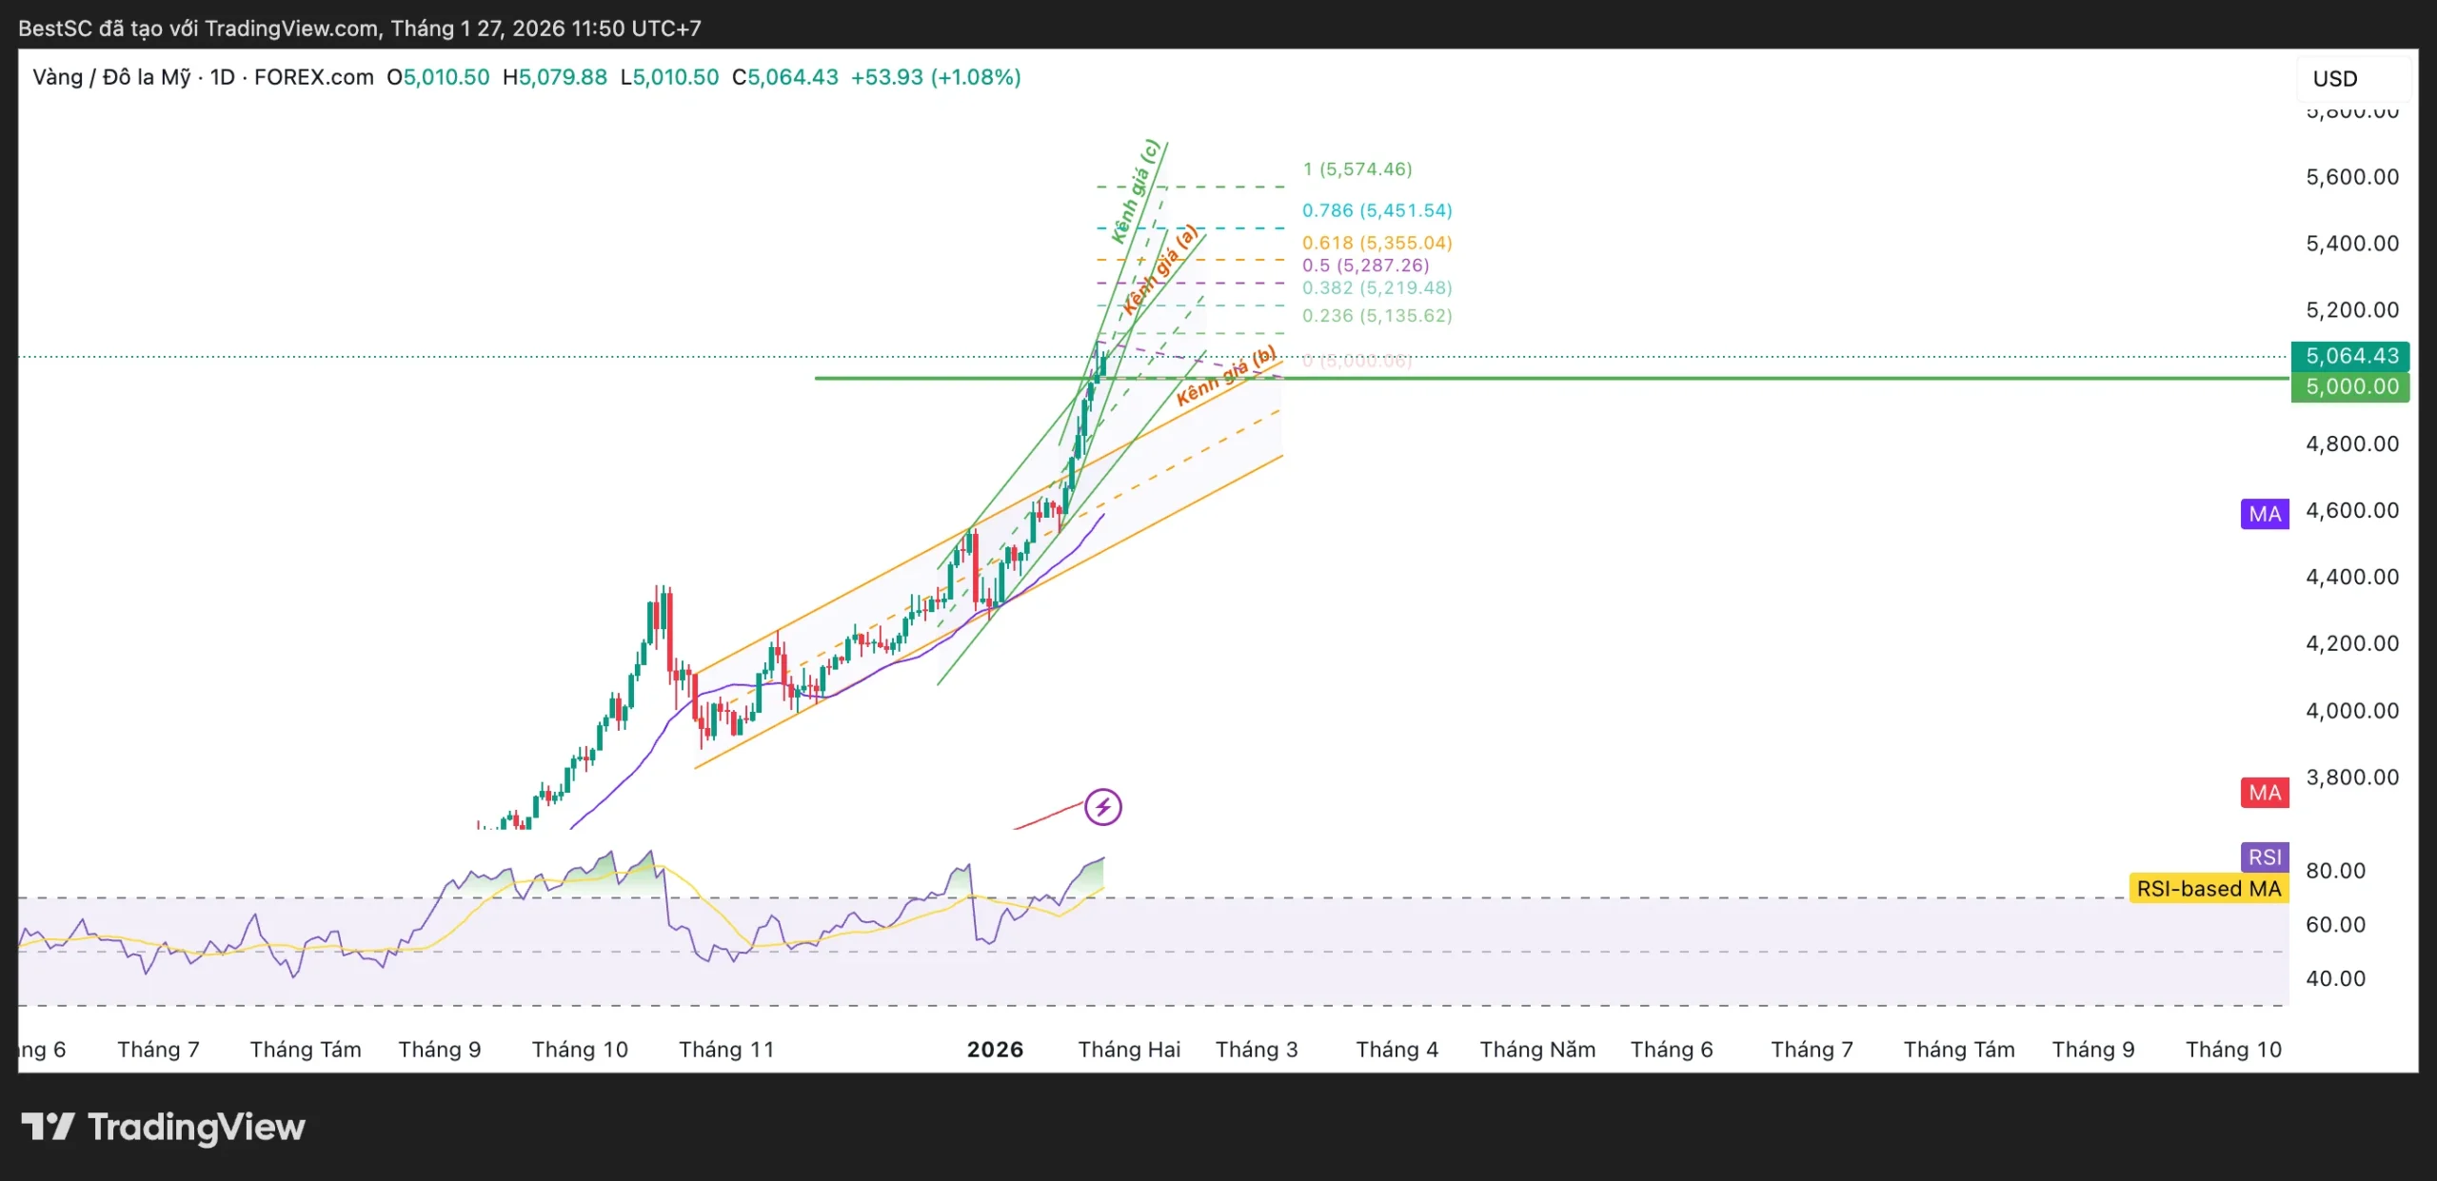Click the 80.00 level on RSI scale

pos(2334,870)
